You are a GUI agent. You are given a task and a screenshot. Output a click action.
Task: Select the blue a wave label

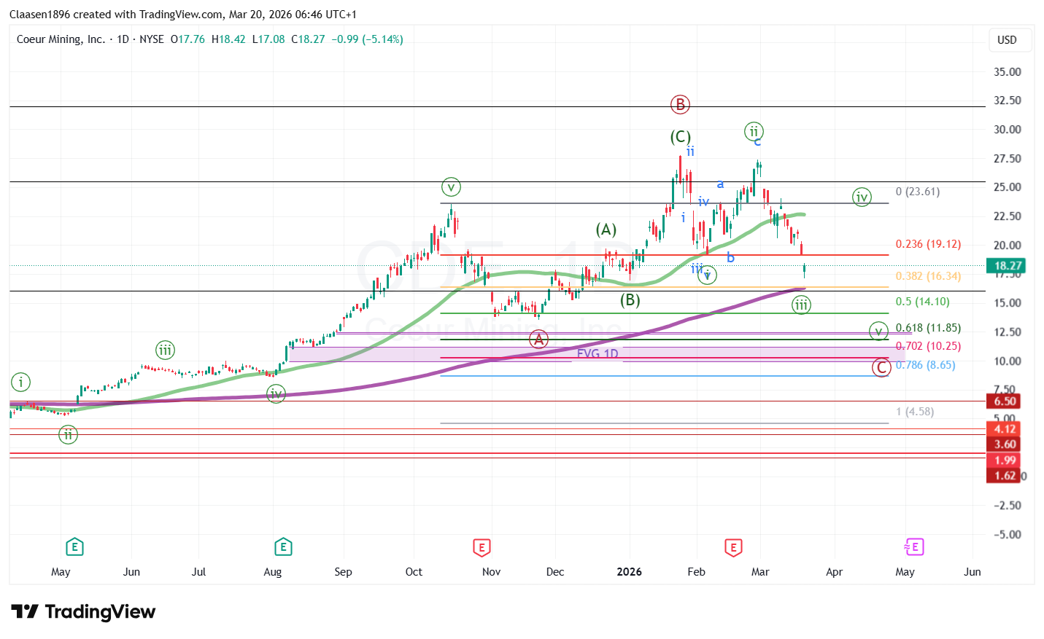[720, 184]
